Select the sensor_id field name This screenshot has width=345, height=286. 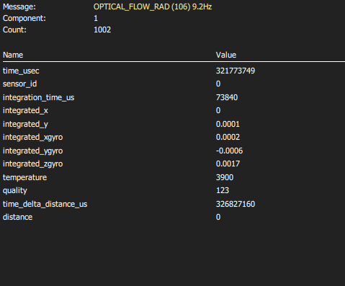(19, 84)
